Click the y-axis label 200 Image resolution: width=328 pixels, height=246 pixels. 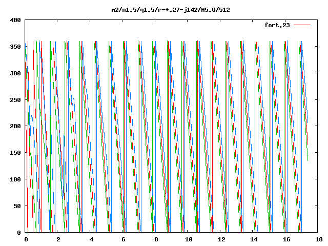click(x=15, y=126)
